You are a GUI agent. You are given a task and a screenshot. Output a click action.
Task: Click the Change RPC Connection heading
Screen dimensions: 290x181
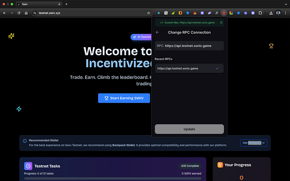189,33
